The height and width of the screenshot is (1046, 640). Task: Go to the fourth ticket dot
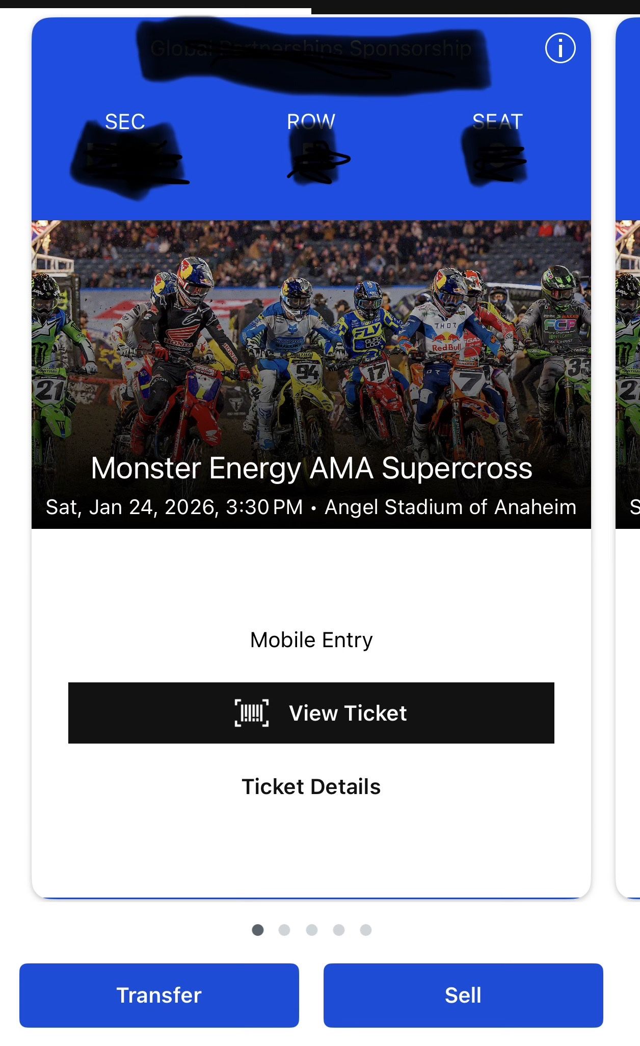(338, 930)
